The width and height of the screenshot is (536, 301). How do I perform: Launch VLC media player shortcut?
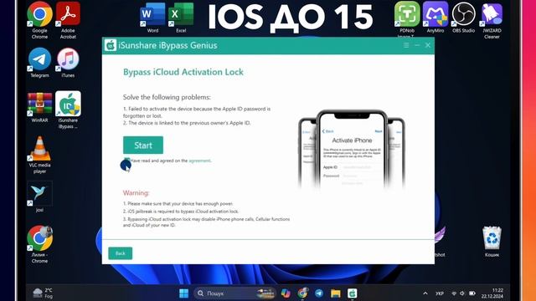(39, 155)
